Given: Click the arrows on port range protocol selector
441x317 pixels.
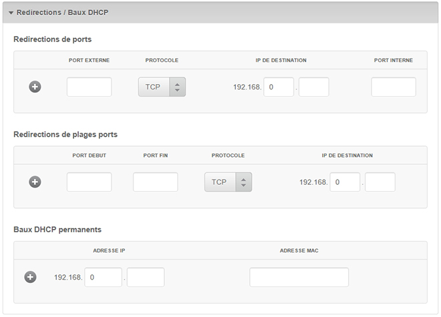Looking at the screenshot, I should pyautogui.click(x=243, y=182).
